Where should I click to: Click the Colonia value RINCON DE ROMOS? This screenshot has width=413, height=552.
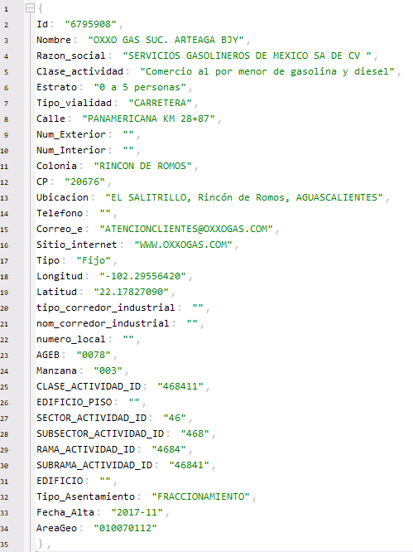pos(142,166)
